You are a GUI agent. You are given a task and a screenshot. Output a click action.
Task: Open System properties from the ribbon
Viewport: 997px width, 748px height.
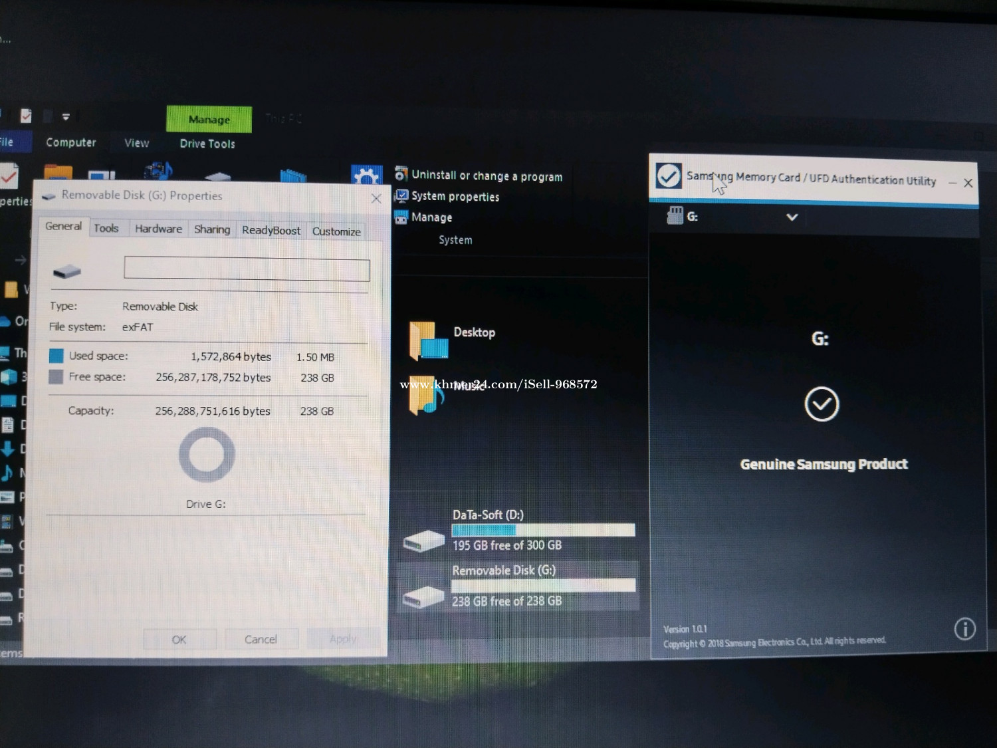[x=455, y=196]
